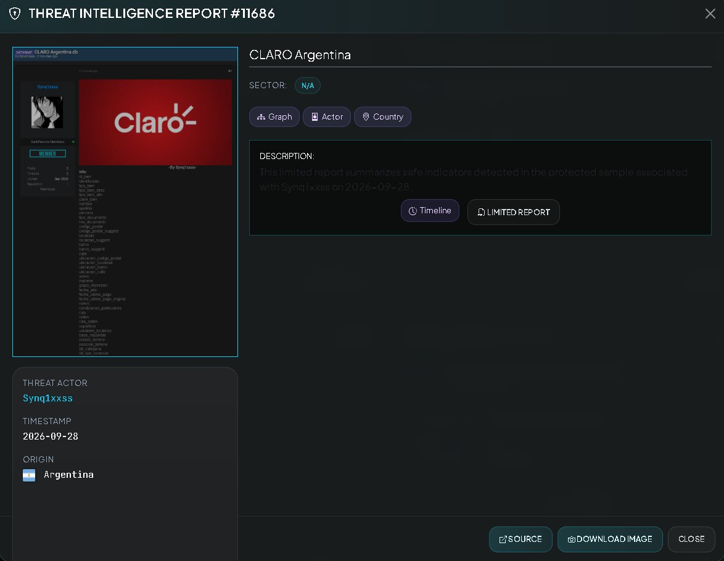
Task: Open threat actor Synq1xxss profile link
Action: [47, 398]
